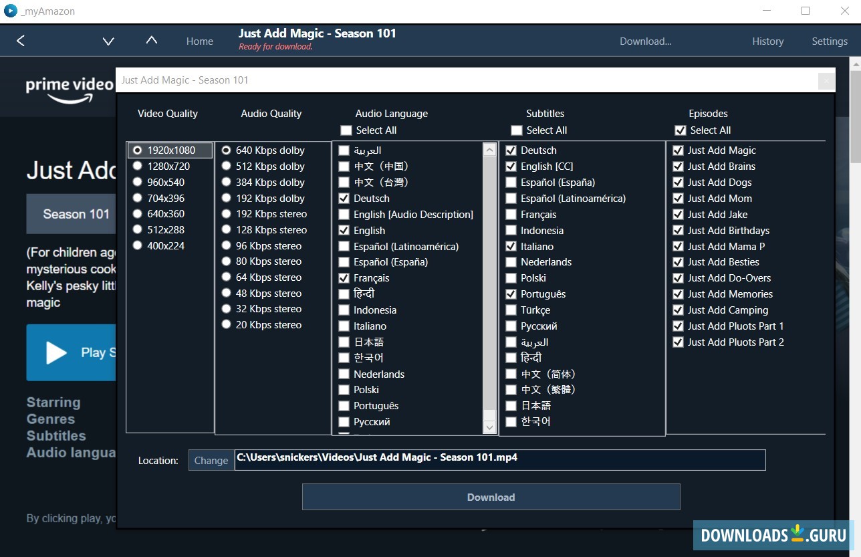This screenshot has height=557, width=861.
Task: Click the Download button in dialog
Action: click(x=491, y=497)
